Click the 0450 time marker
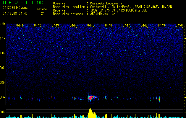 coord(179,25)
